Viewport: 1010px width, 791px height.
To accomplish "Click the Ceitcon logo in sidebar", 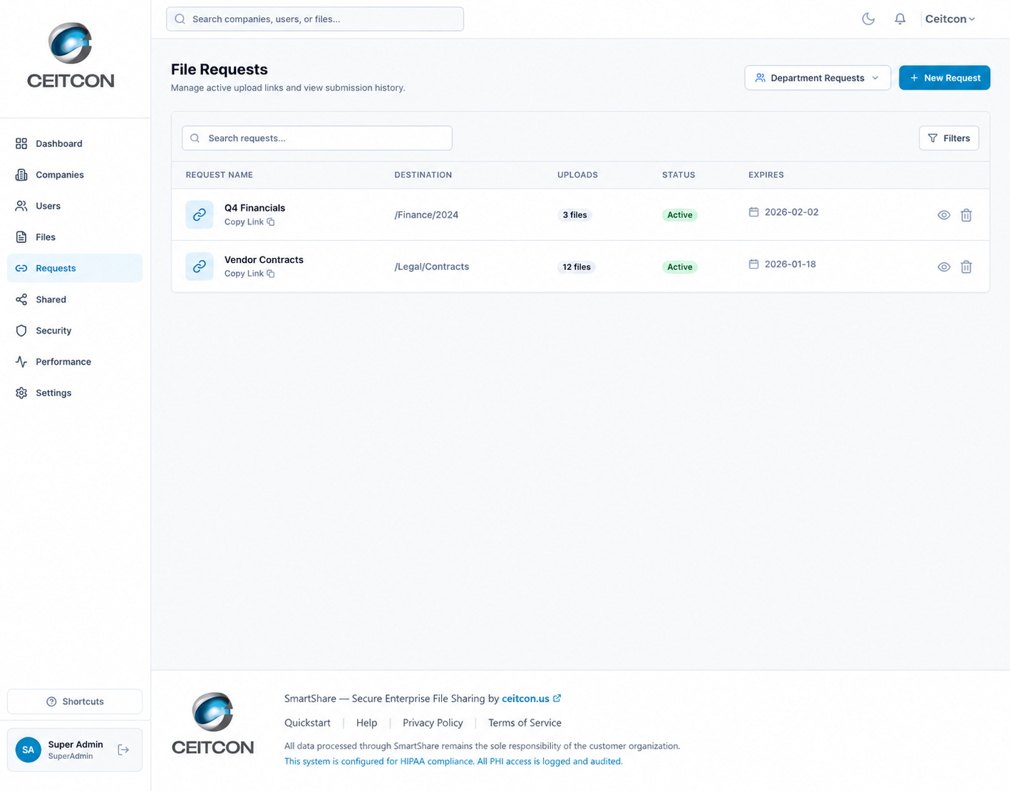I will coord(71,56).
